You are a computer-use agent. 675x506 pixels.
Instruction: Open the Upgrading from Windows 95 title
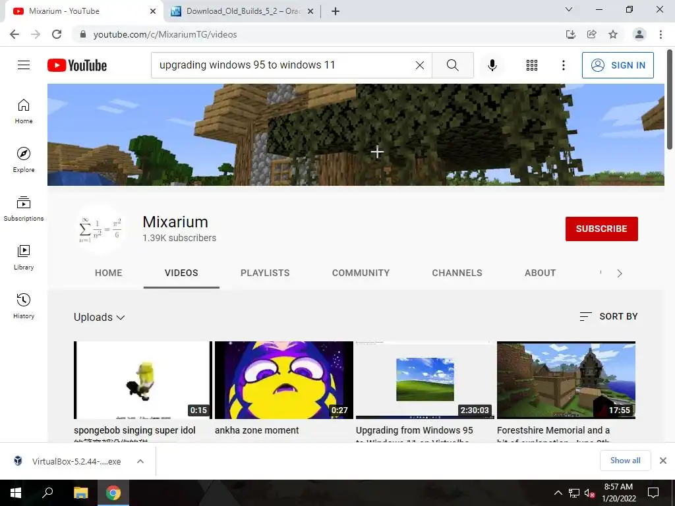[x=414, y=430]
